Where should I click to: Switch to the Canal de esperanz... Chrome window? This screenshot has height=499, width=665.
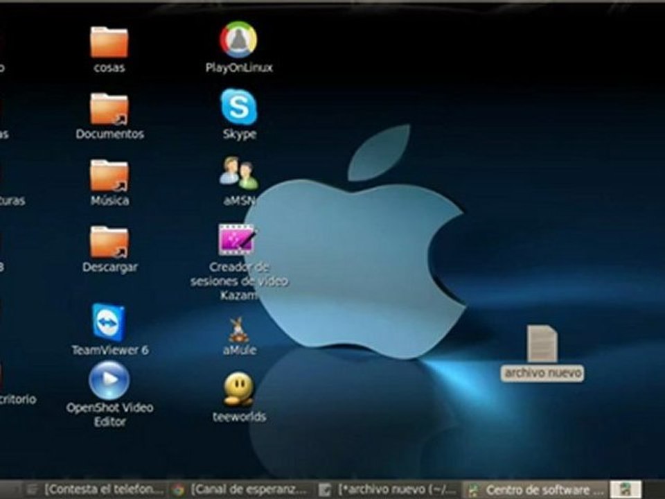click(x=240, y=490)
